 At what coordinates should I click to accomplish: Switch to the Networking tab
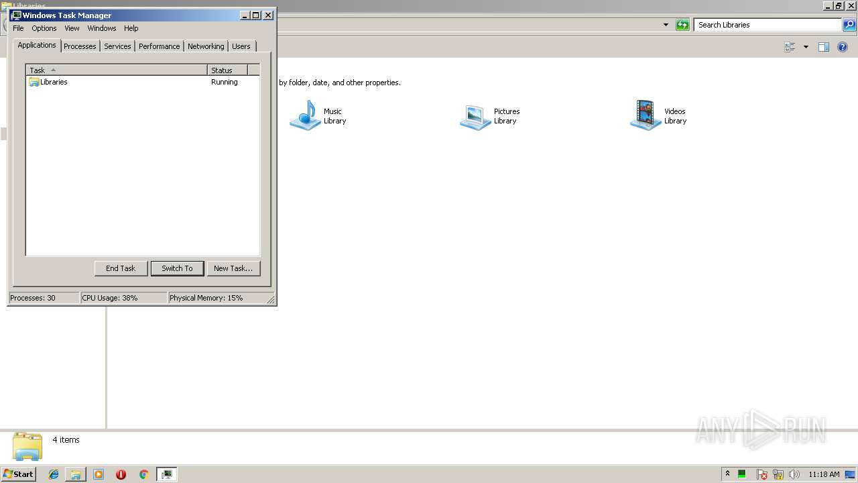[x=206, y=46]
